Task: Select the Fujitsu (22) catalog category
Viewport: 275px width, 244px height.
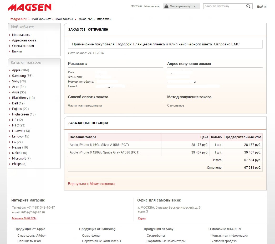Action: (x=20, y=109)
